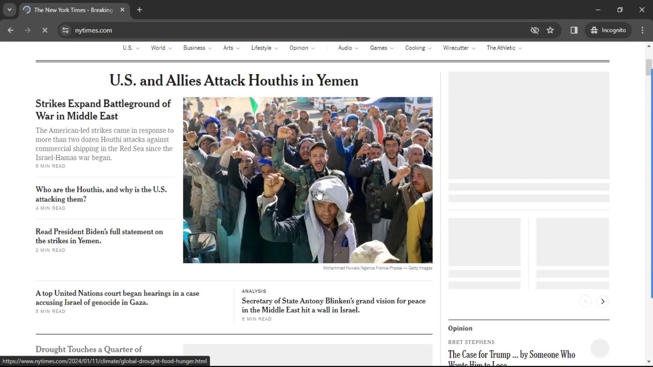Viewport: 653px width, 367px height.
Task: Click the third-party cookies blocked eye icon
Action: pos(535,30)
